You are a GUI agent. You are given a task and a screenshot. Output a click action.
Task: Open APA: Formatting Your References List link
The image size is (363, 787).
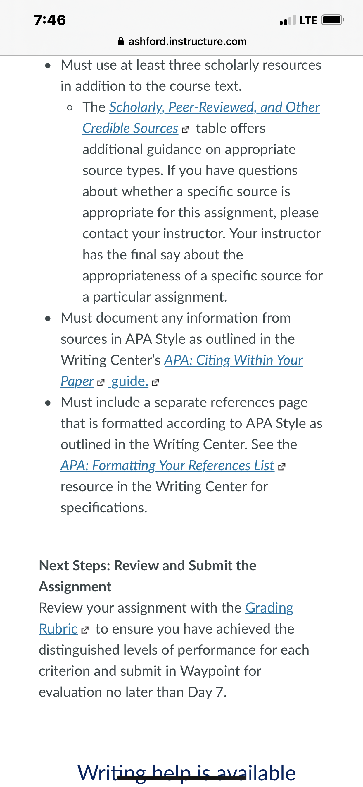(167, 466)
